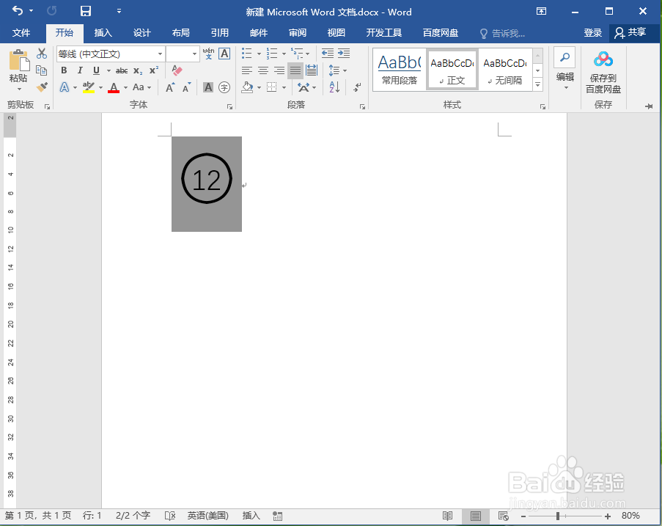Click the Clear Formatting eraser icon
Screen dimensions: 662x526
[x=177, y=70]
